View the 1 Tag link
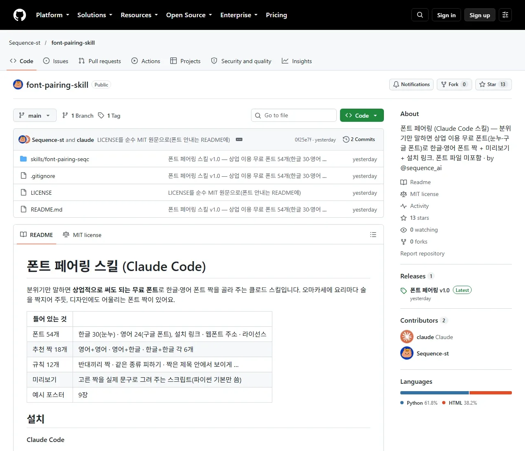525x451 pixels. [x=109, y=116]
